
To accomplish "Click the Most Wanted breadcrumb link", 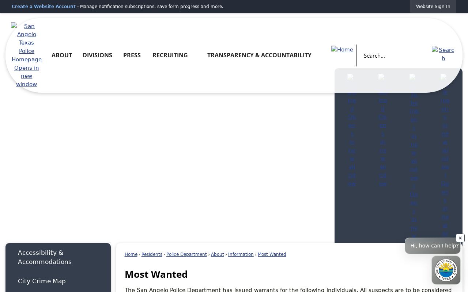I will tap(272, 254).
